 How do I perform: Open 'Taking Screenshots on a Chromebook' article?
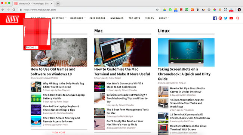(184, 74)
